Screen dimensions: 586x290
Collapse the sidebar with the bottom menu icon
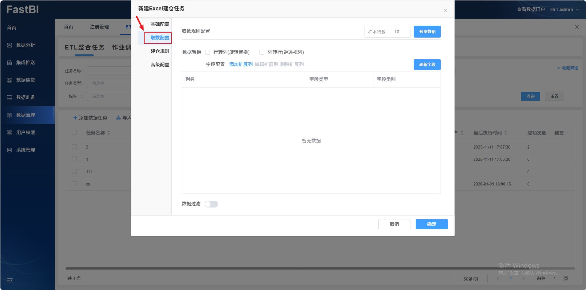10,280
